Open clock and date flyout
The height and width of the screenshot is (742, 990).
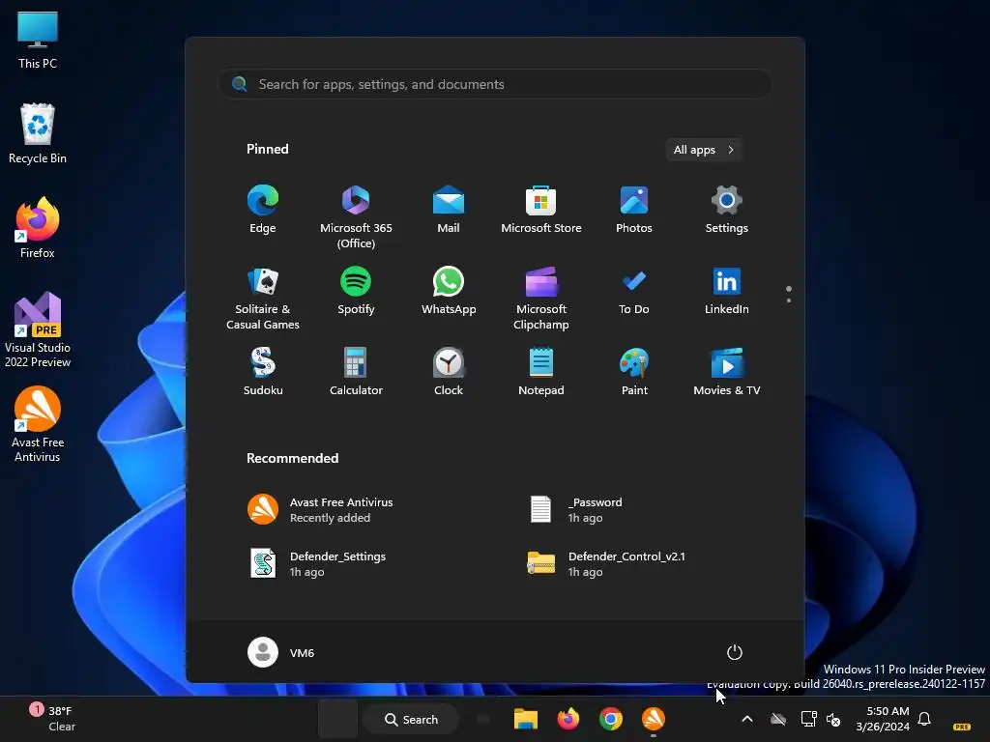click(883, 719)
